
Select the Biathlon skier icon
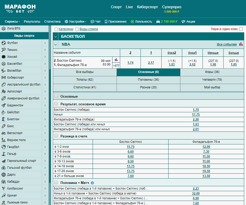coord(3,119)
